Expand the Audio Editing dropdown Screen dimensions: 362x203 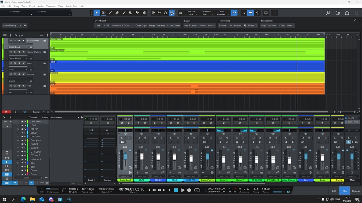point(12,26)
